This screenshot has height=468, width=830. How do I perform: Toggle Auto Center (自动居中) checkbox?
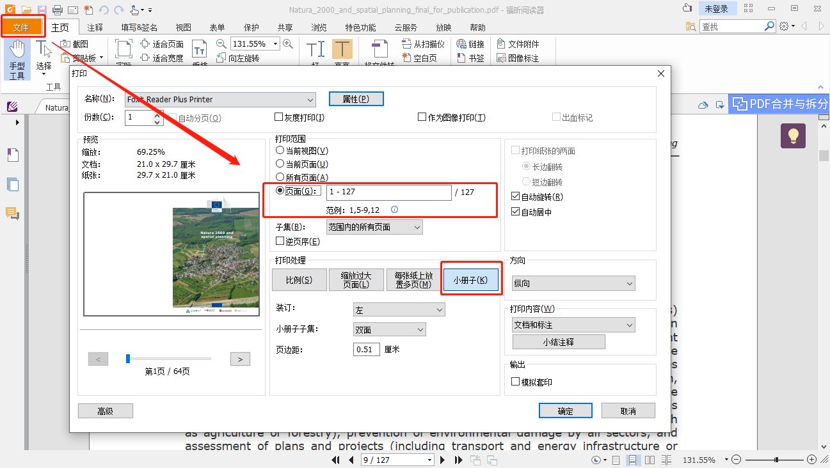point(516,212)
